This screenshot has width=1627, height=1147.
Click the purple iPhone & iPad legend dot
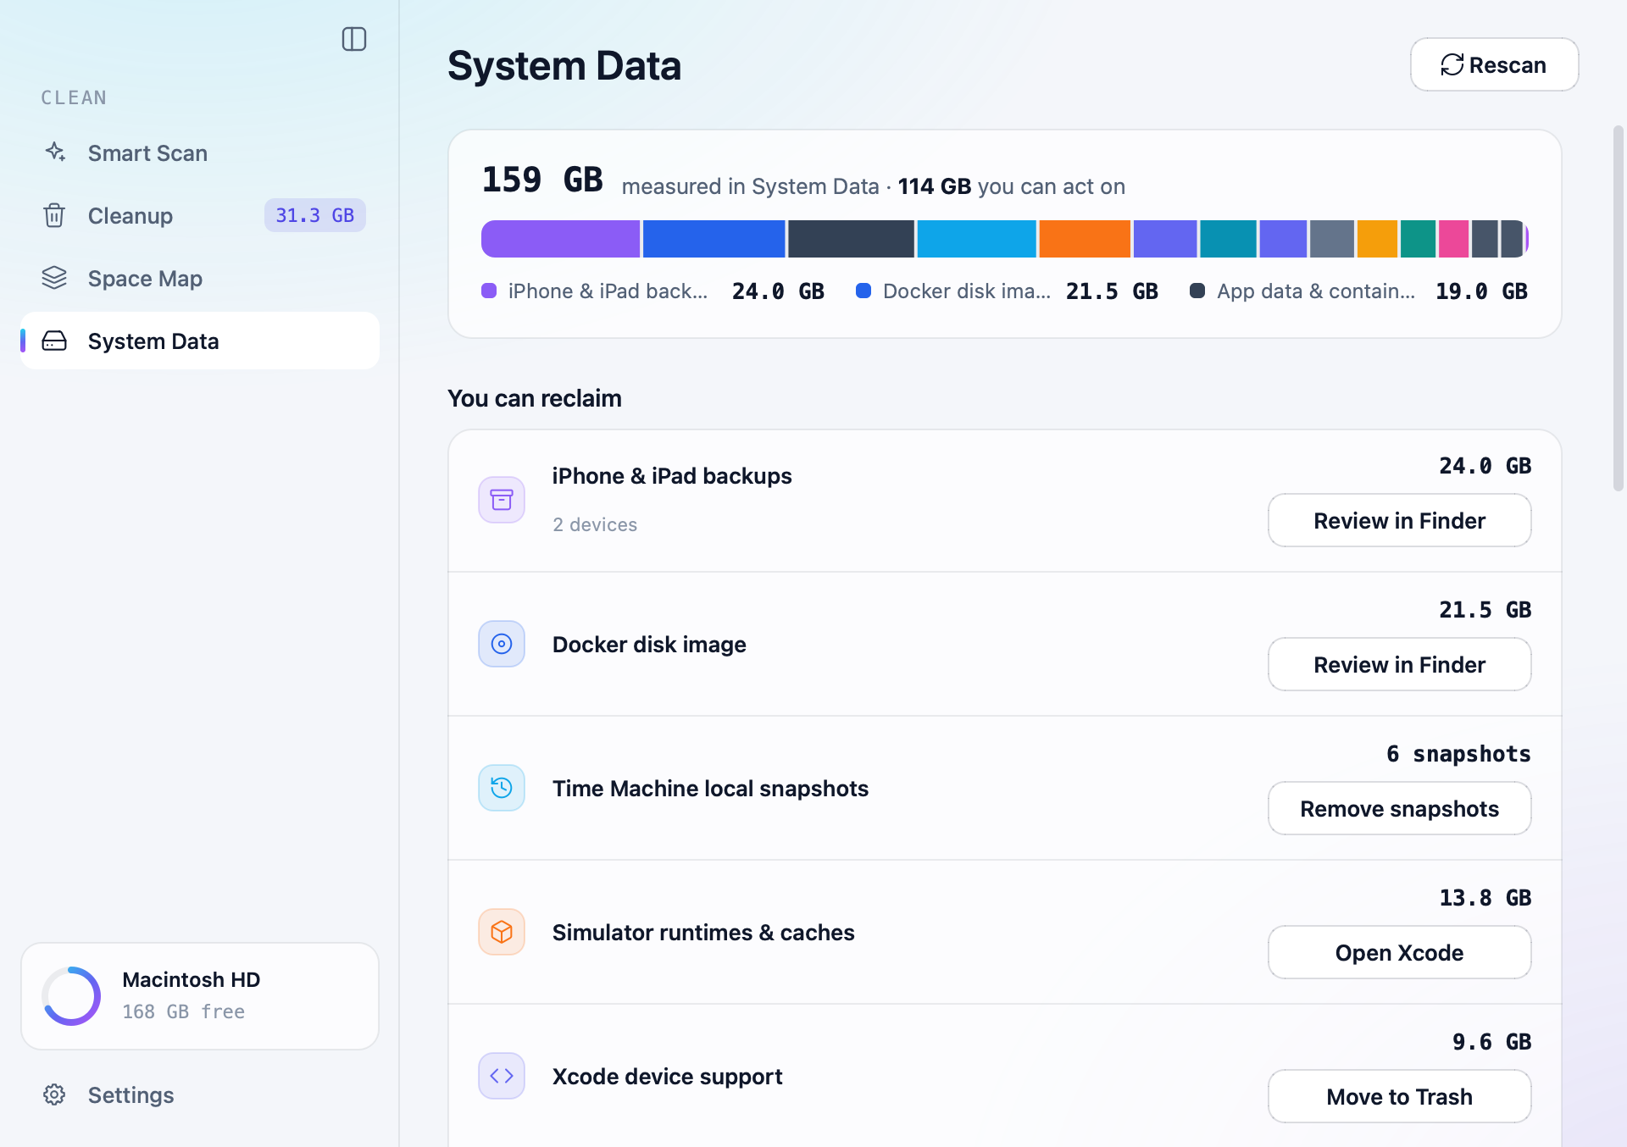pos(489,291)
